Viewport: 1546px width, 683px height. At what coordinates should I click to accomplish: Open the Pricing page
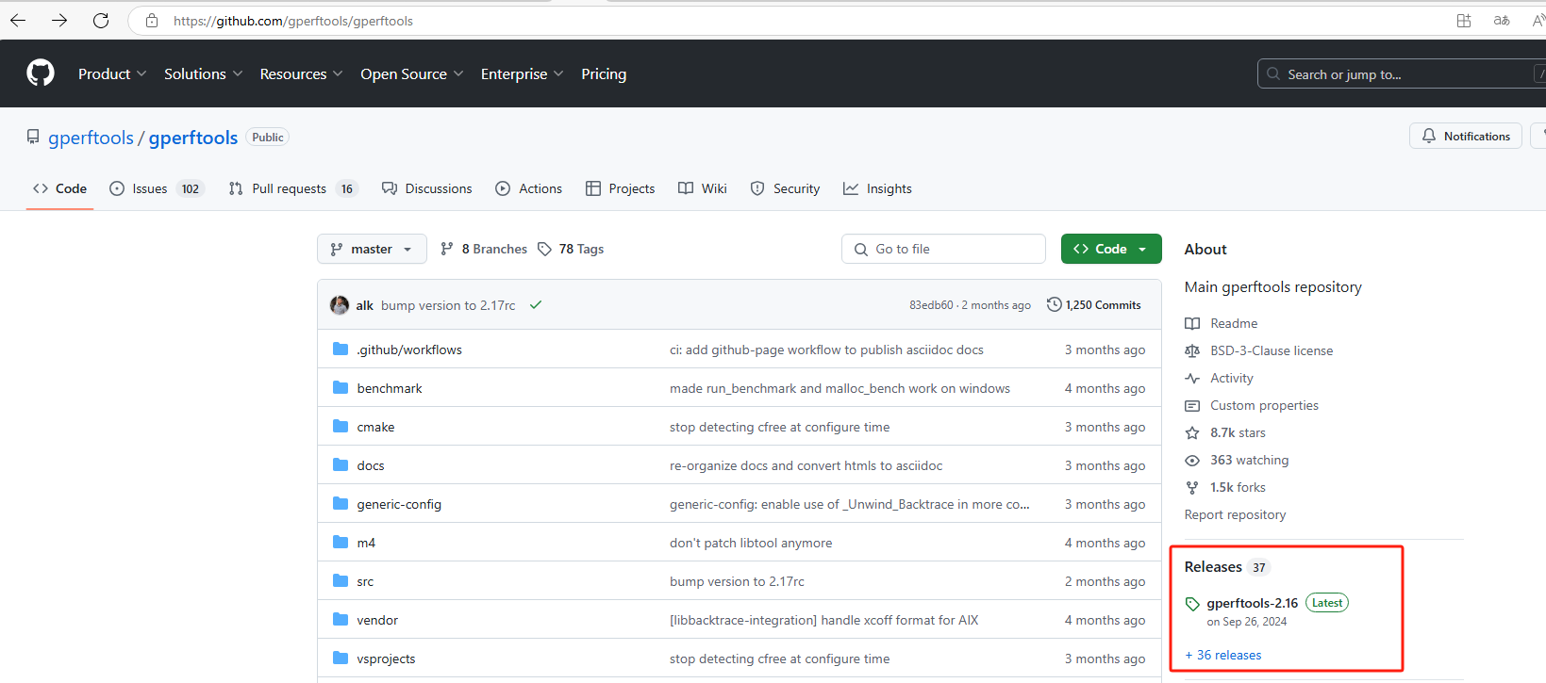click(x=604, y=73)
